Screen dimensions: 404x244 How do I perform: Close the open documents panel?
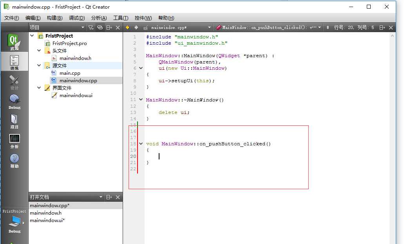coord(118,197)
